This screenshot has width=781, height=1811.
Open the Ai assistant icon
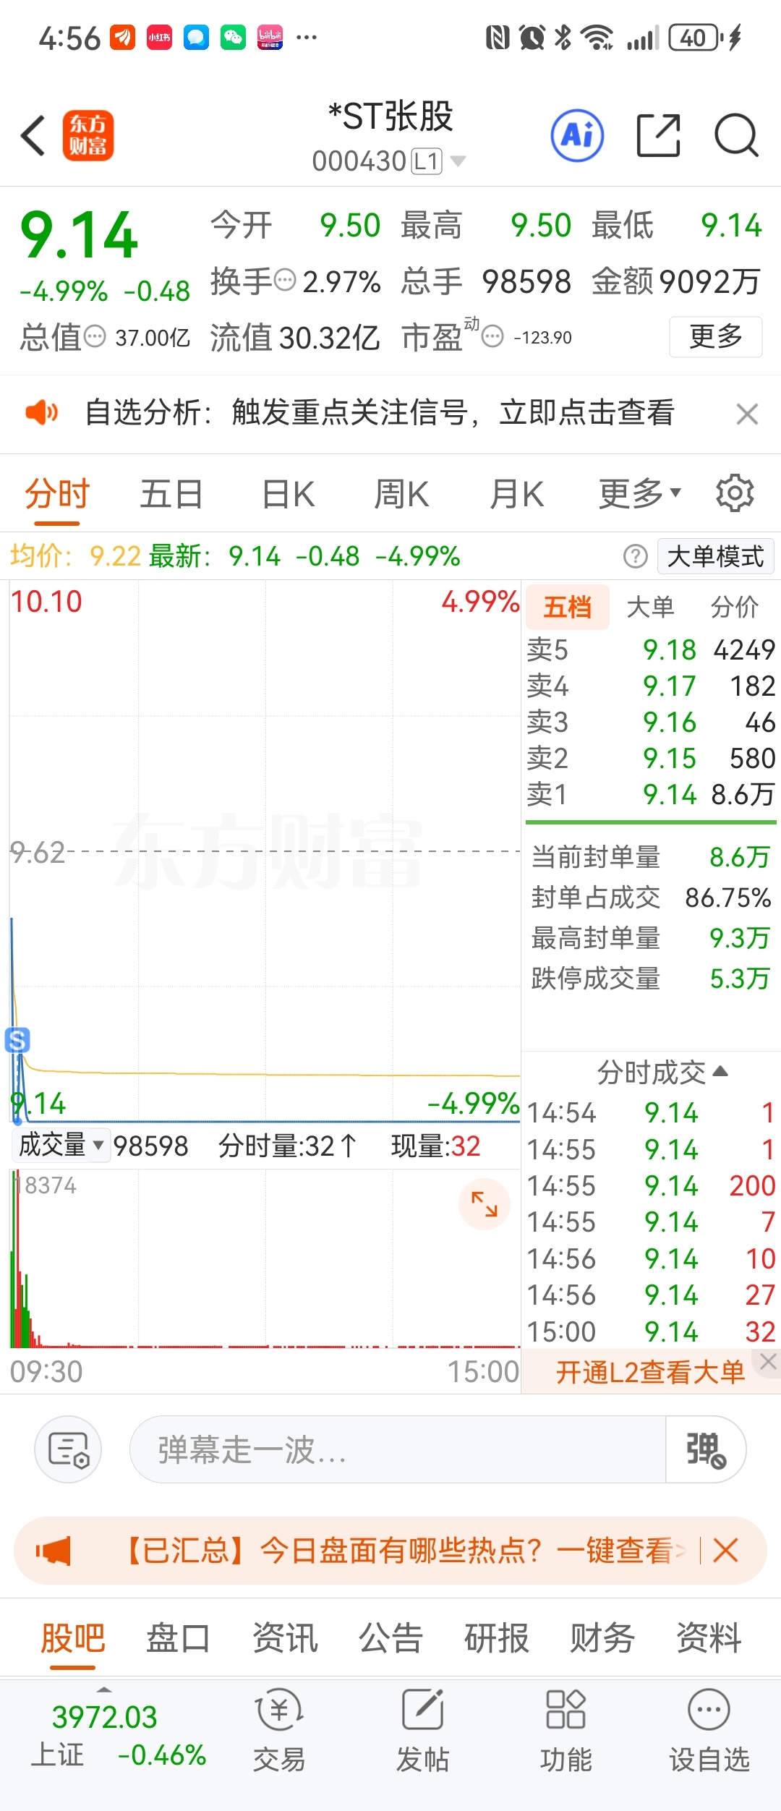tap(577, 135)
